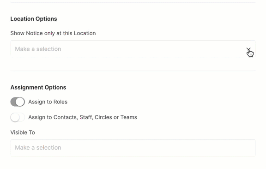This screenshot has width=266, height=169.
Task: Click the divider line above Location Options
Action: point(133,2)
